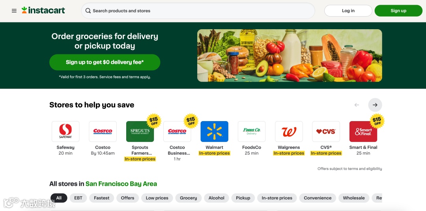Viewport: 426px width, 211px height.
Task: Switch to the Pickup category tab
Action: tap(243, 198)
